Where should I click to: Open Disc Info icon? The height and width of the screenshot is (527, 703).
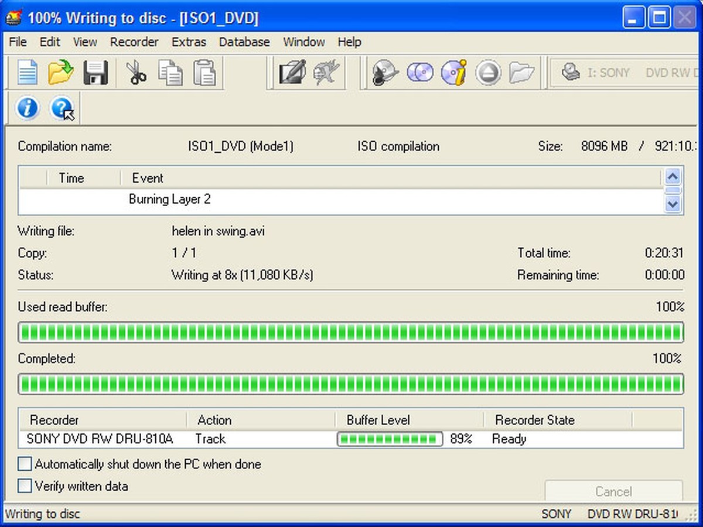click(453, 73)
